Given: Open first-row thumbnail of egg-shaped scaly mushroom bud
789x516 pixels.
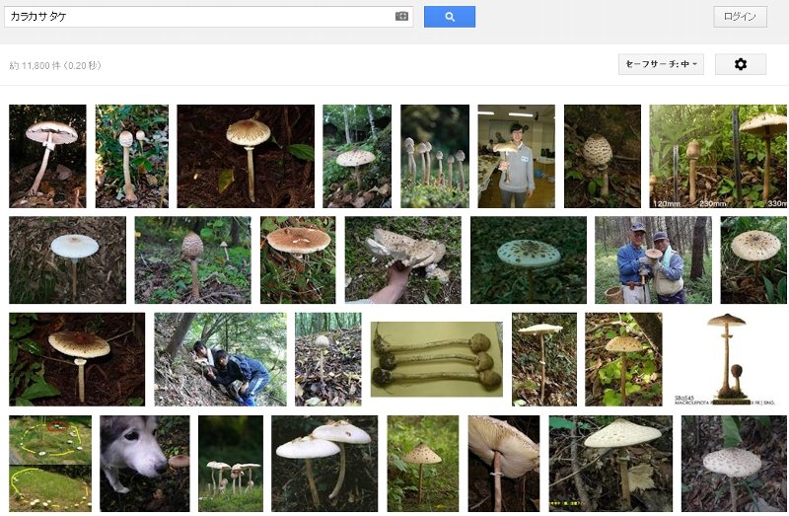Looking at the screenshot, I should tap(603, 156).
